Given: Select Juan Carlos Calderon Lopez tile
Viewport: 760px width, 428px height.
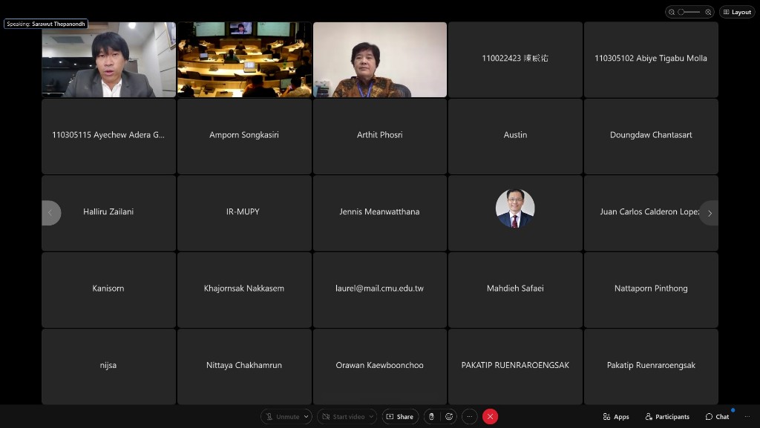Looking at the screenshot, I should 651,213.
